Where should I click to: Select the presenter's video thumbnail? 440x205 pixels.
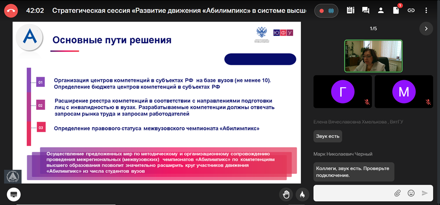coord(373,56)
